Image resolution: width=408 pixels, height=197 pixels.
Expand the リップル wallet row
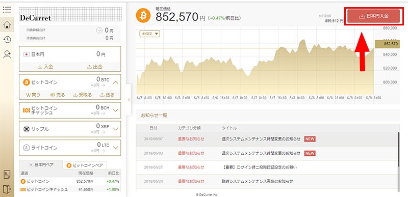pos(116,129)
